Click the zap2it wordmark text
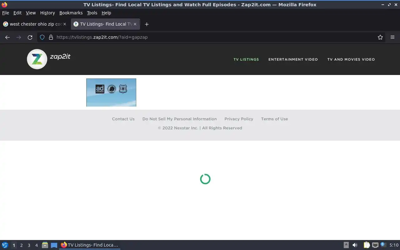The height and width of the screenshot is (250, 400). (60, 57)
